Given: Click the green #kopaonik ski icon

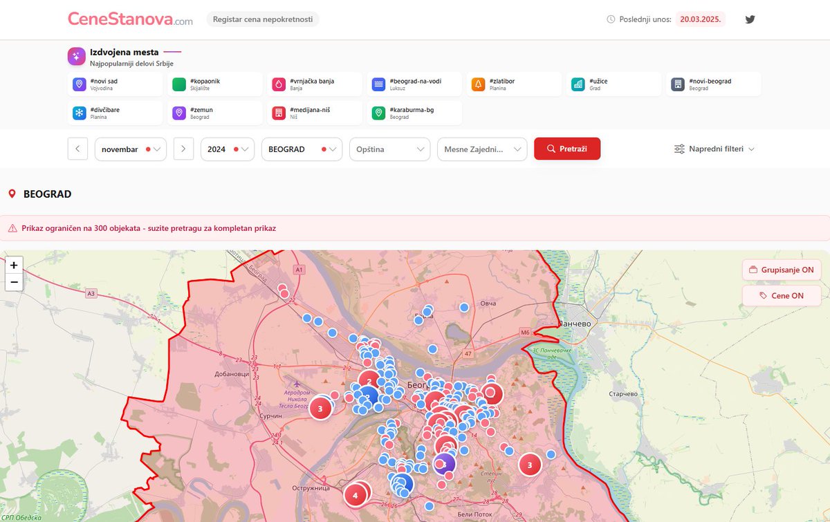Looking at the screenshot, I should pos(179,84).
